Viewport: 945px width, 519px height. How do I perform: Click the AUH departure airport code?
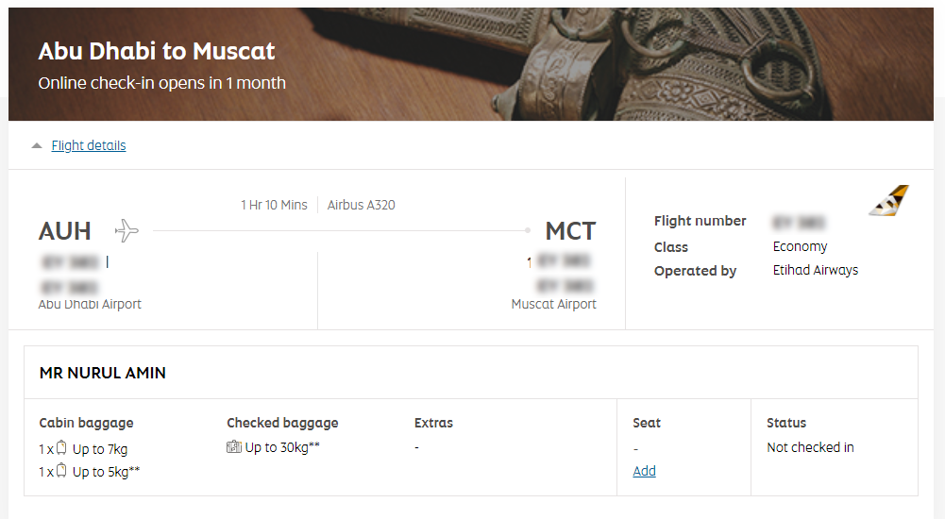(65, 230)
